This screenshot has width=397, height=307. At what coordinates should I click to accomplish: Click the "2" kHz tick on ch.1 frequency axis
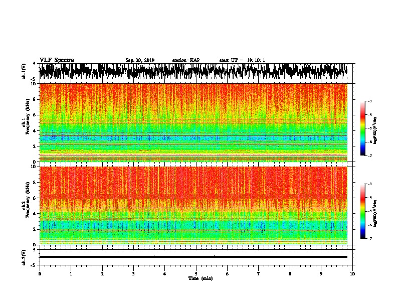[35, 146]
